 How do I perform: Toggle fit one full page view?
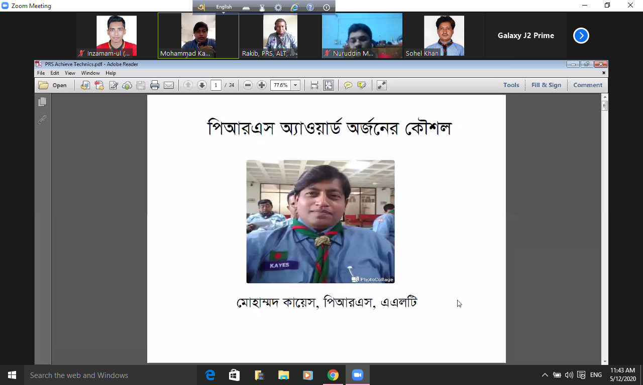tap(329, 85)
